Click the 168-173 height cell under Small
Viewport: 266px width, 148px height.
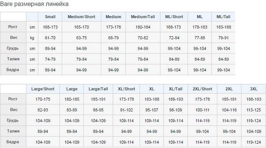click(x=50, y=27)
